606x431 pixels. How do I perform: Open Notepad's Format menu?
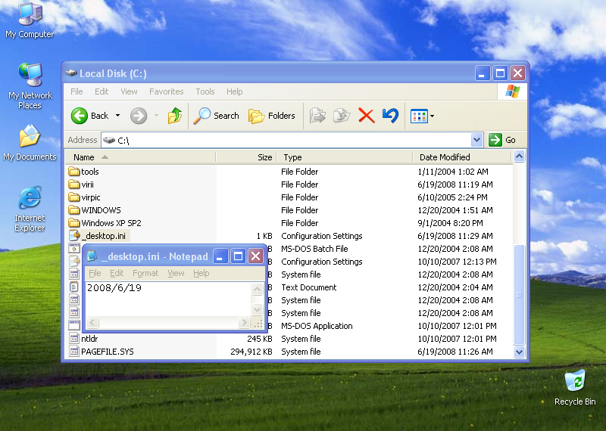145,273
